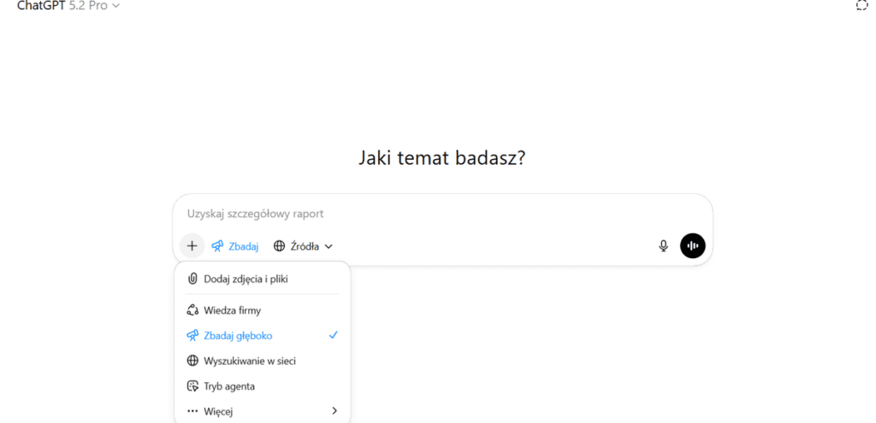Click the Wiedza firmy icon in the menu
Viewport: 876px width, 423px height.
point(192,310)
